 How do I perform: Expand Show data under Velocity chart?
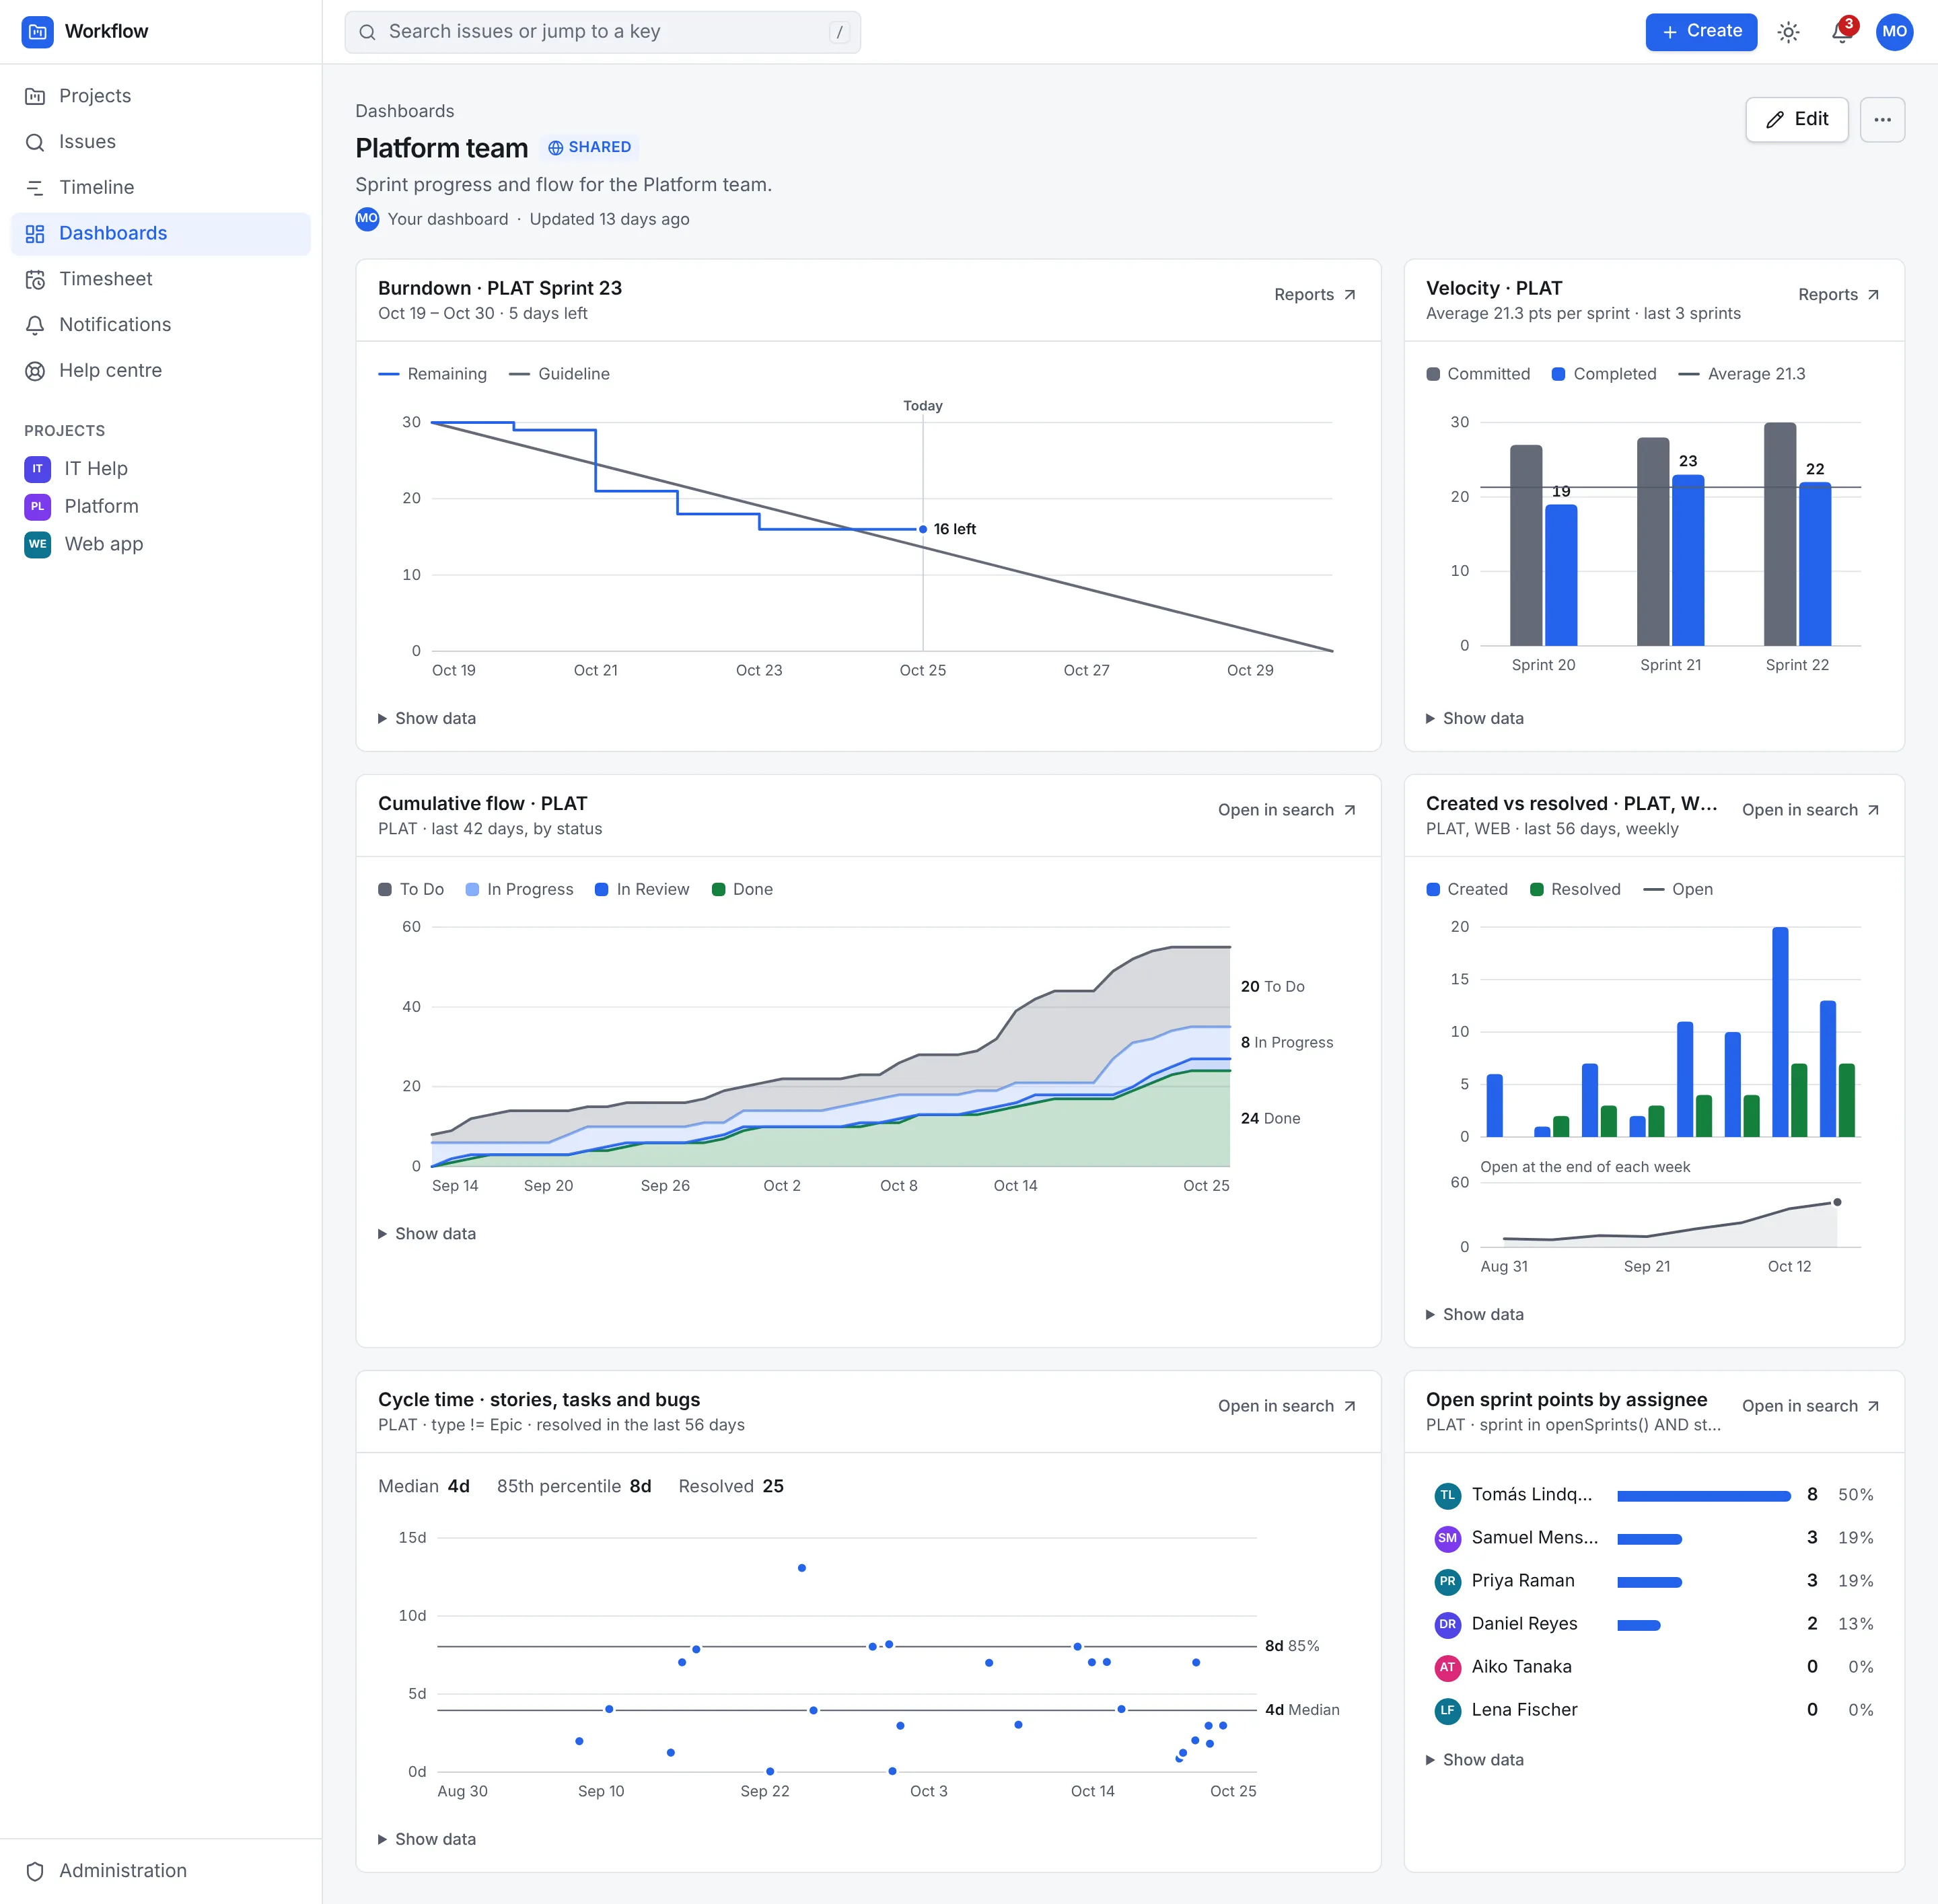pos(1475,719)
